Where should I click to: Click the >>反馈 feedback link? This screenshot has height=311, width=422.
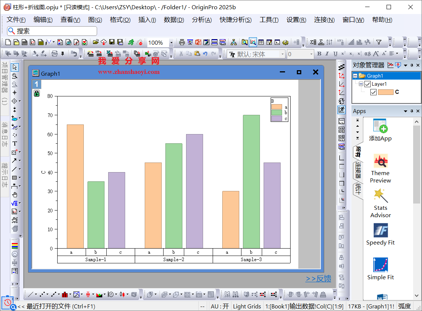(318, 279)
